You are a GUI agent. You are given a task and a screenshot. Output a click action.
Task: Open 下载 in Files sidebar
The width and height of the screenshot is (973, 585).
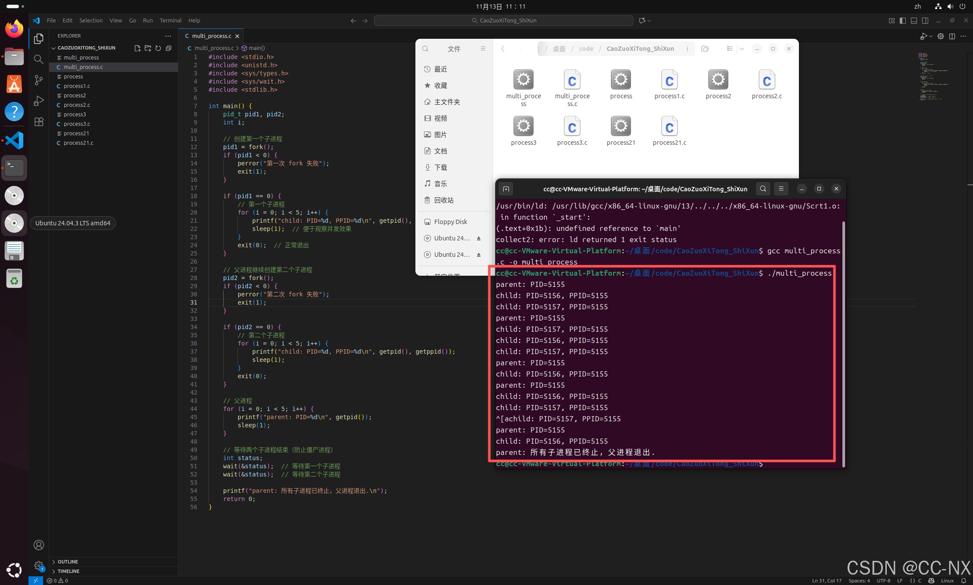pos(440,168)
